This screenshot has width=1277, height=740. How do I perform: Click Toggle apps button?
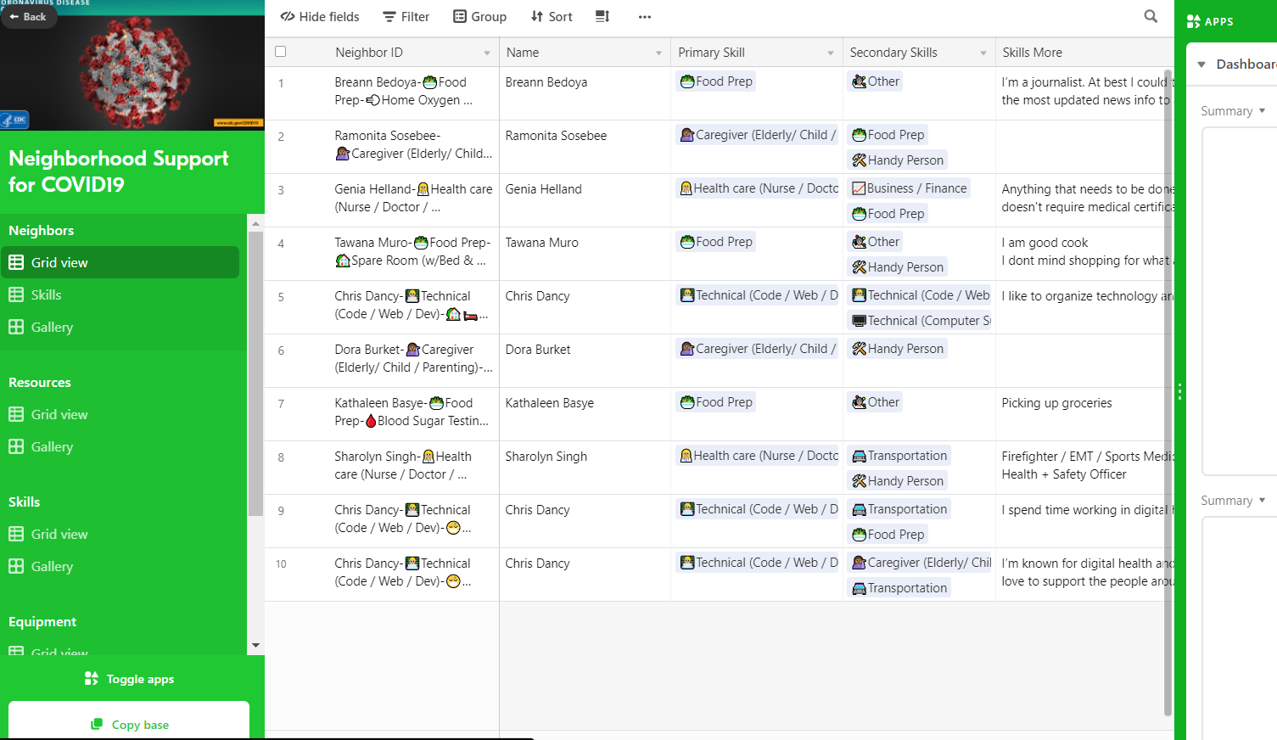pos(130,679)
